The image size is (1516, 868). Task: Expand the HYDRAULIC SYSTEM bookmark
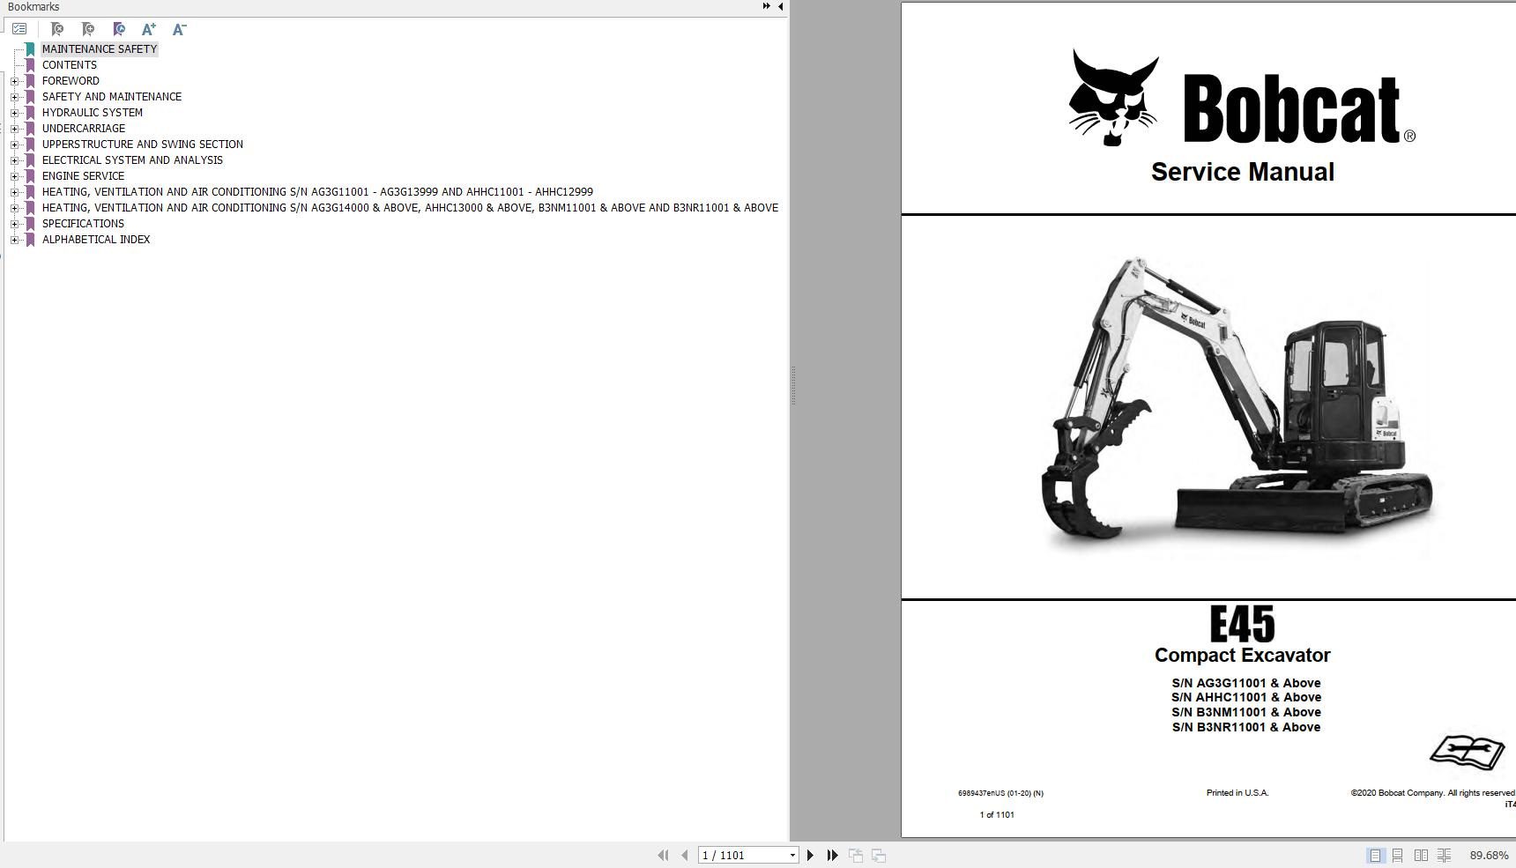15,112
